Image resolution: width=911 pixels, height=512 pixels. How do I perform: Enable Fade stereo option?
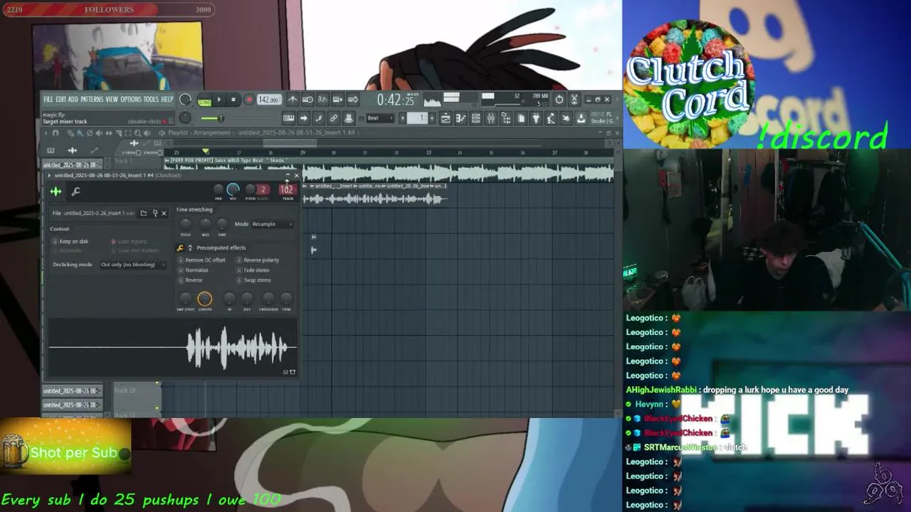(x=253, y=270)
